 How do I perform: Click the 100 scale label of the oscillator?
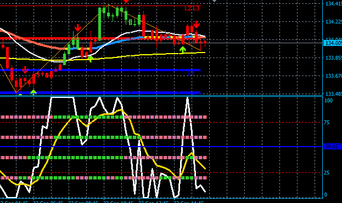tap(328, 101)
